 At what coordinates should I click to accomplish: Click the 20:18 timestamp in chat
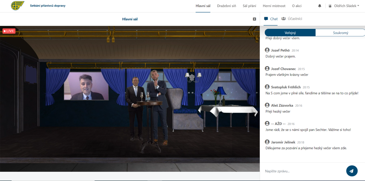pos(301,142)
